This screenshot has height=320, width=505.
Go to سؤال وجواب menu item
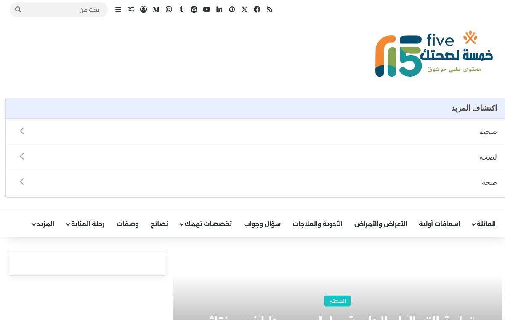click(262, 224)
